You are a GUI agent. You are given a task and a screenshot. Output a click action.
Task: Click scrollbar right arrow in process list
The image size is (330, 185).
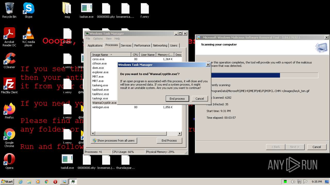tap(180, 134)
